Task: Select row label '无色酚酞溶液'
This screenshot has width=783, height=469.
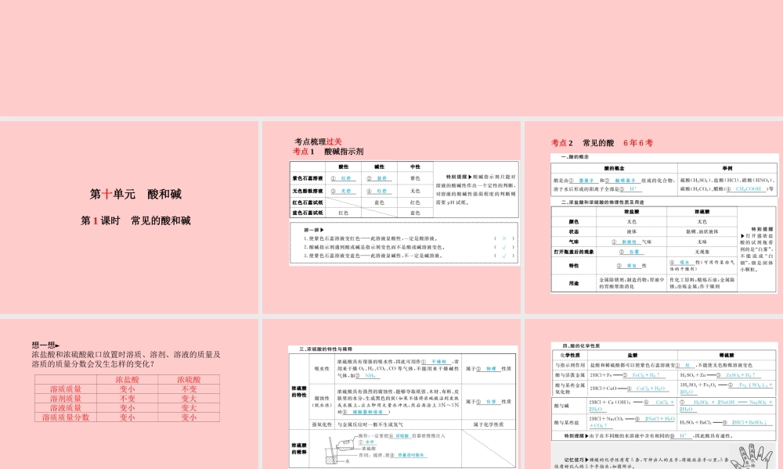Action: point(308,191)
